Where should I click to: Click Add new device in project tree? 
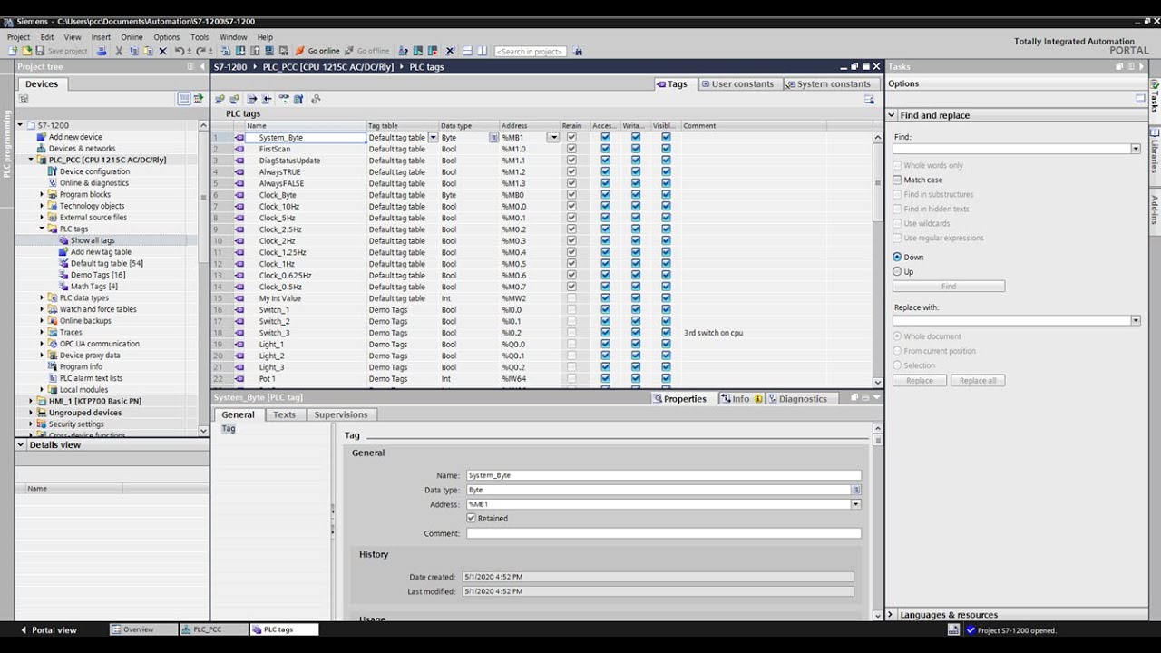coord(75,137)
